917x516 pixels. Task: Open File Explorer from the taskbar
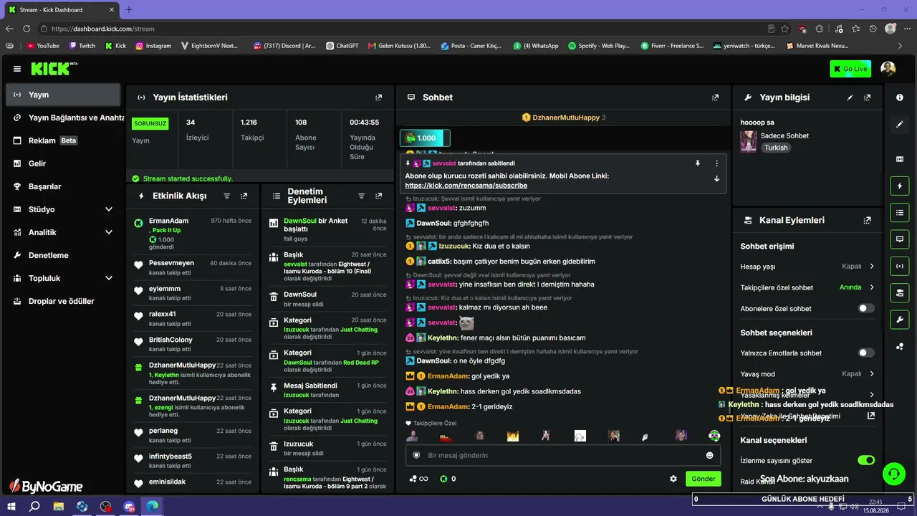click(x=59, y=506)
